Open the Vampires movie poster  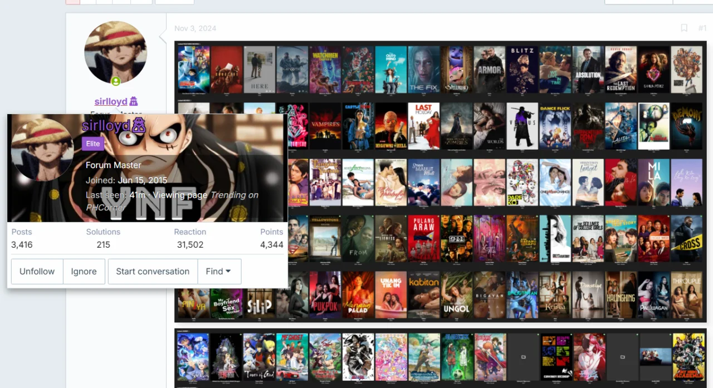325,126
